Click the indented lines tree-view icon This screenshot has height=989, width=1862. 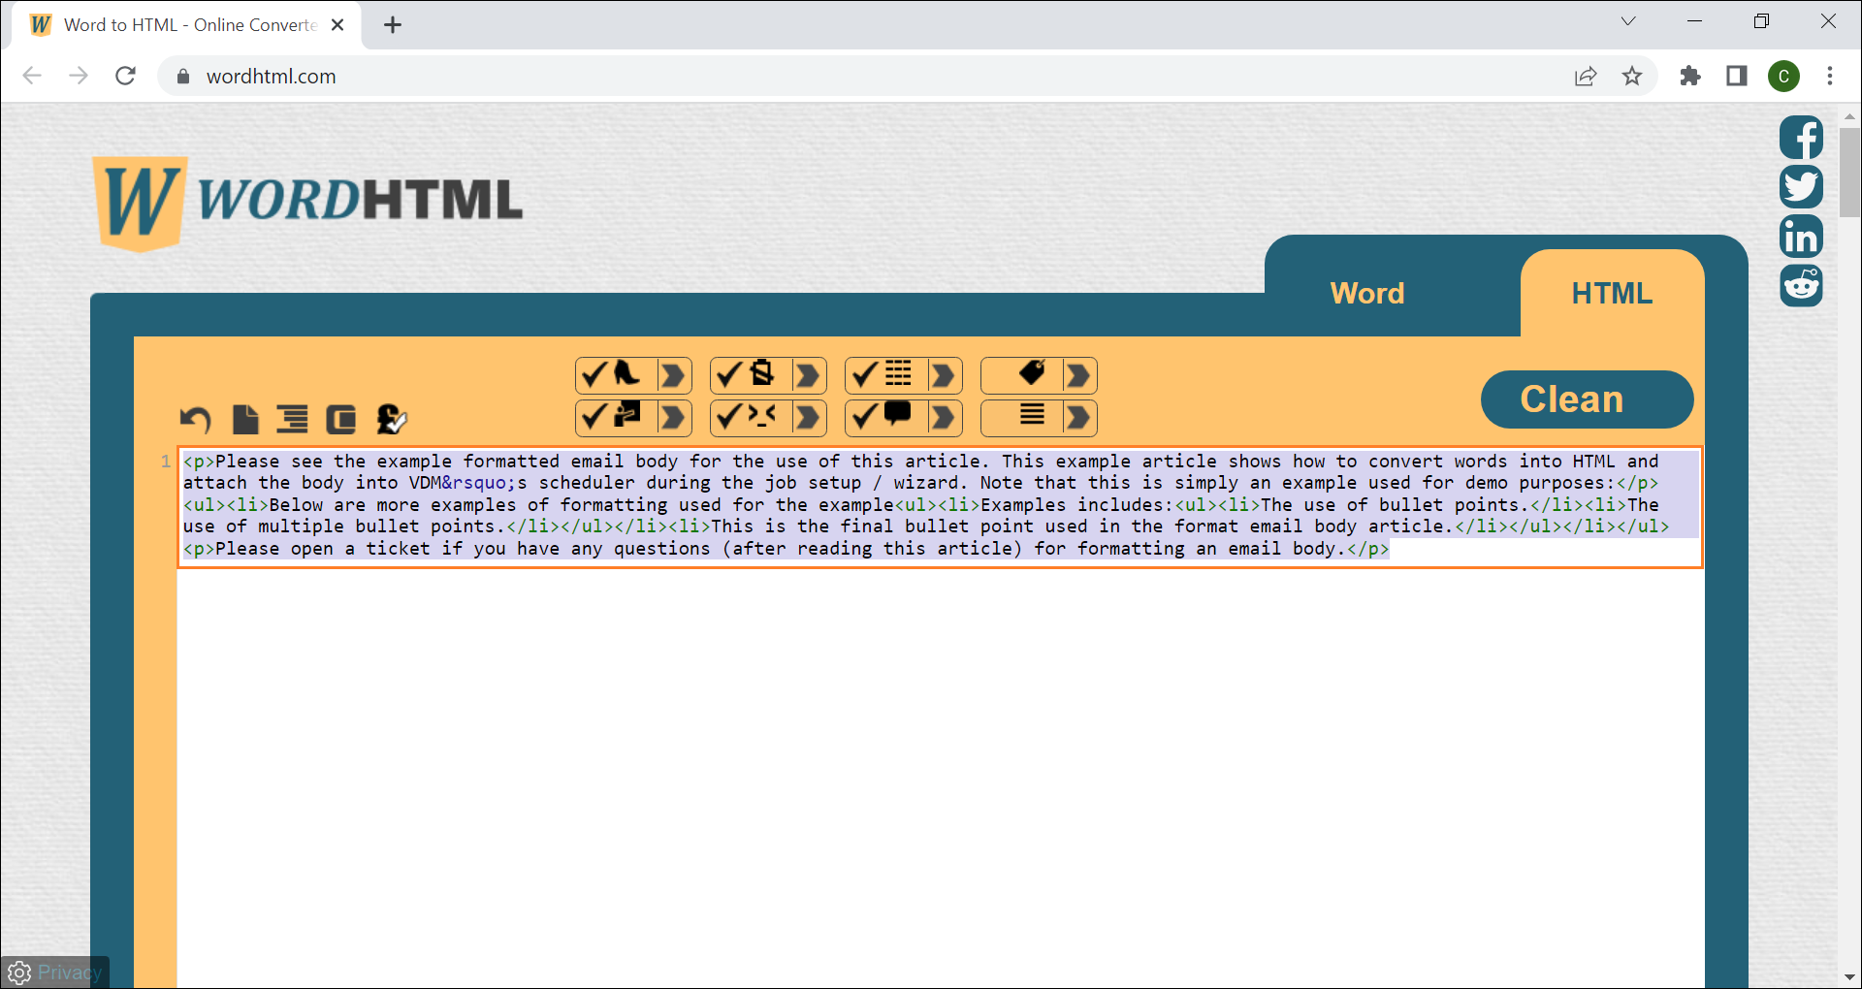click(292, 419)
